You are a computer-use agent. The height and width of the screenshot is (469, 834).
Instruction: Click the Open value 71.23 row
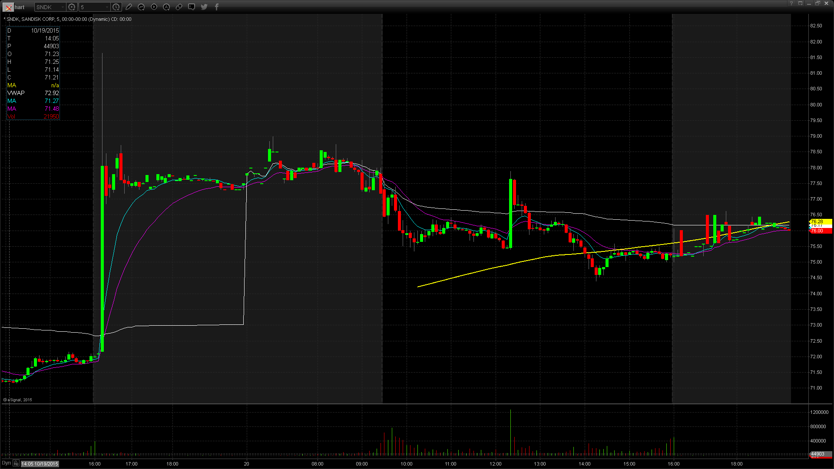click(33, 54)
